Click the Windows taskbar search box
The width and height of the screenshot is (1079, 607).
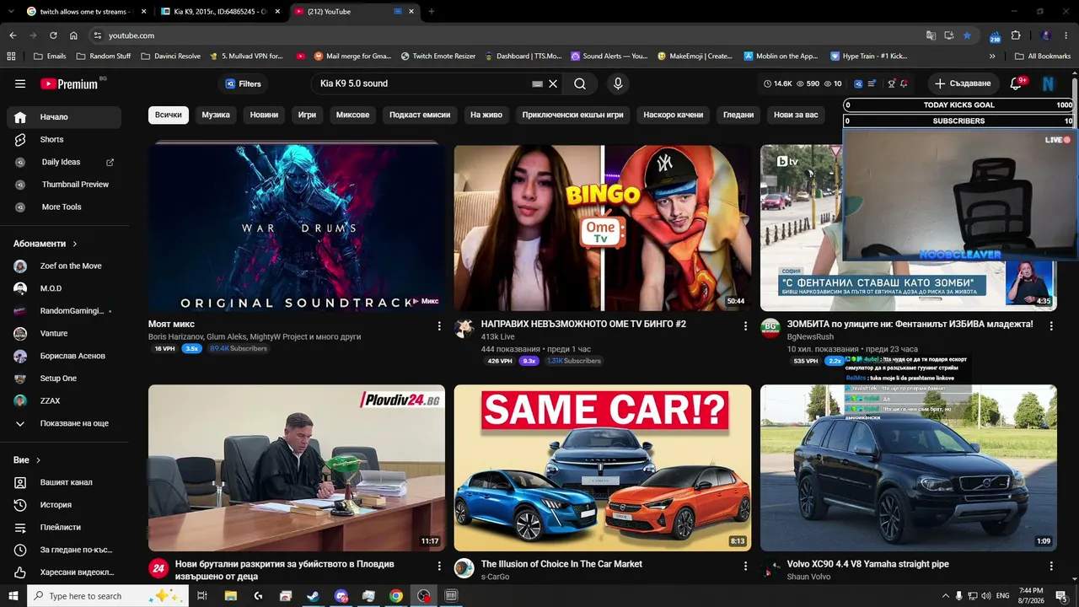pos(108,596)
